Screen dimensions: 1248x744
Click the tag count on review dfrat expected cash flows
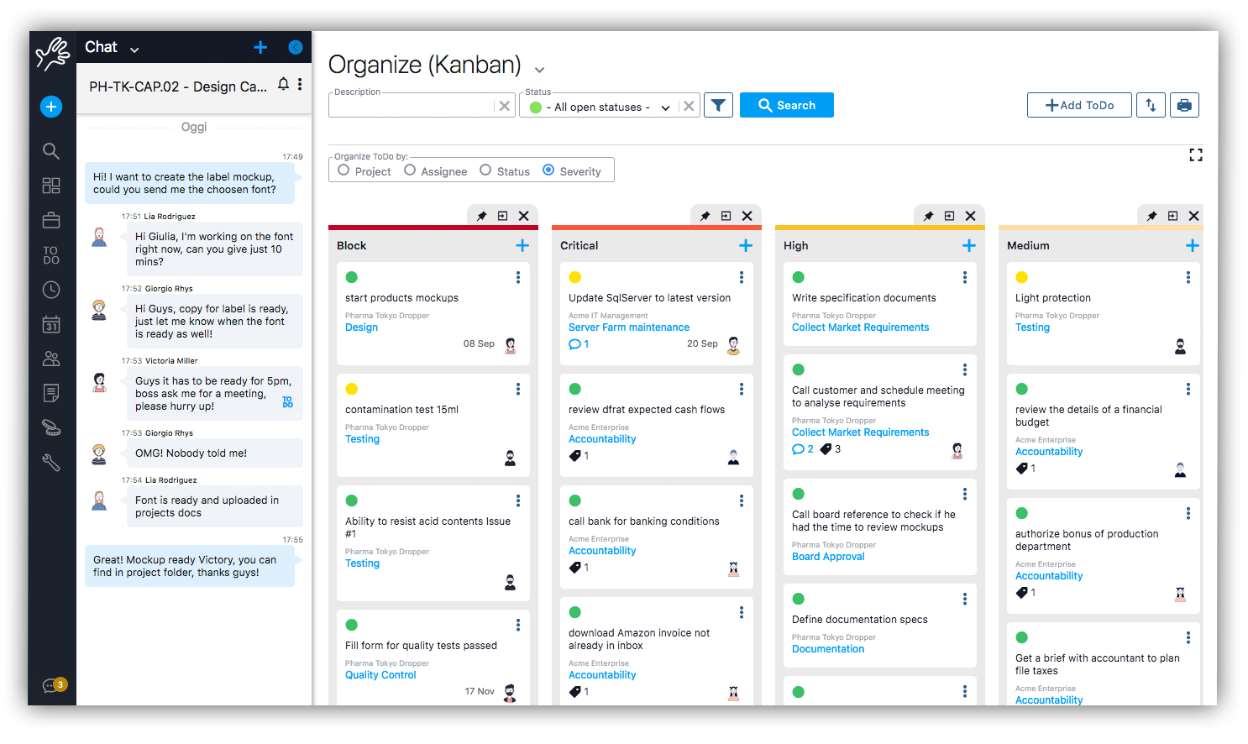point(579,456)
